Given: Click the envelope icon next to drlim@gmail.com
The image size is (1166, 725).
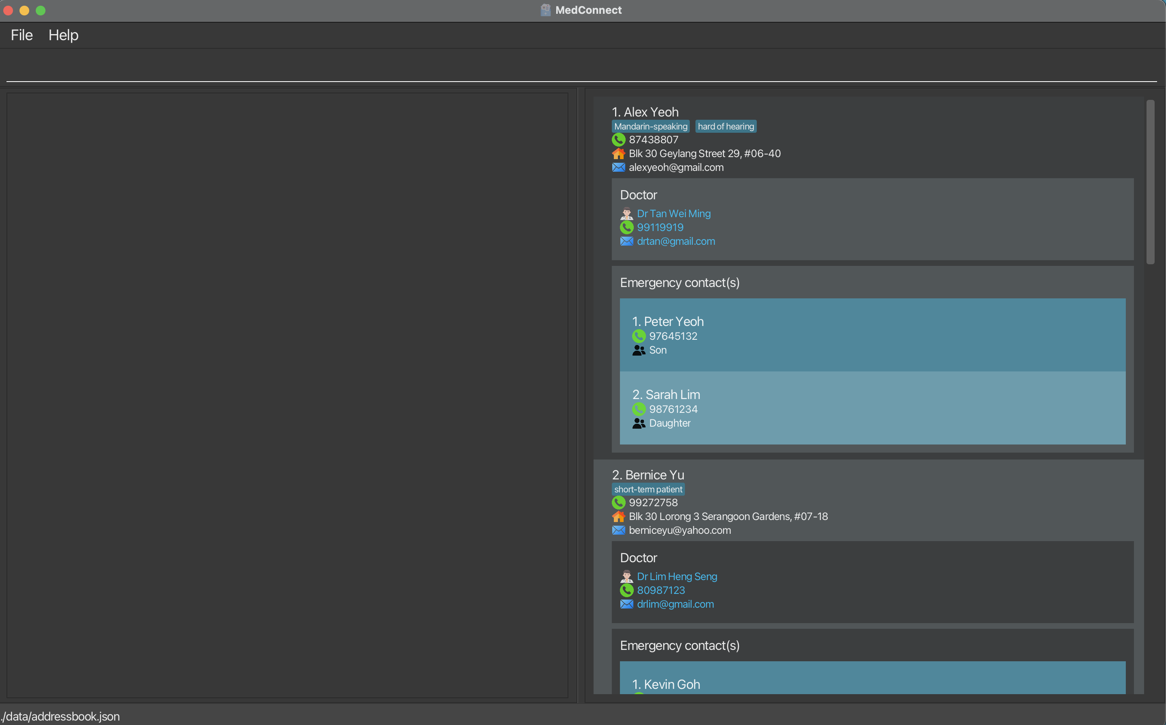Looking at the screenshot, I should click(x=626, y=604).
